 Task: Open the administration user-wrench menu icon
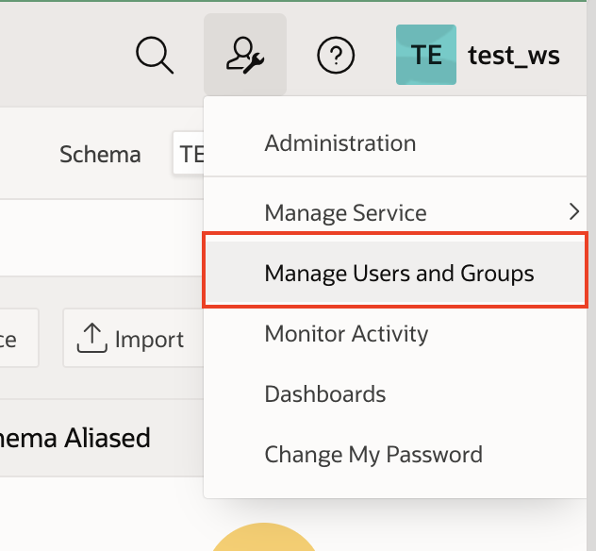[x=245, y=55]
